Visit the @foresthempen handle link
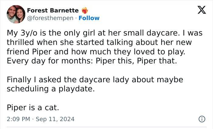This screenshot has height=129, width=213. coord(50,18)
